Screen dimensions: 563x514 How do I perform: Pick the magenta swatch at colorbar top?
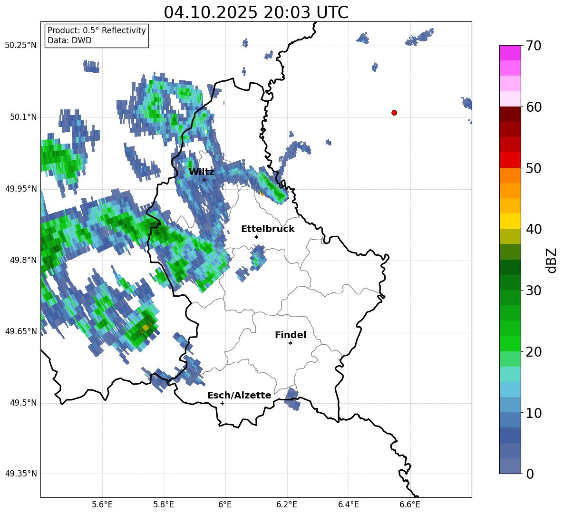point(510,53)
